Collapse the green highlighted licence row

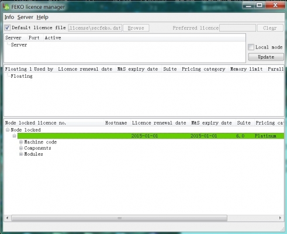tap(14, 136)
